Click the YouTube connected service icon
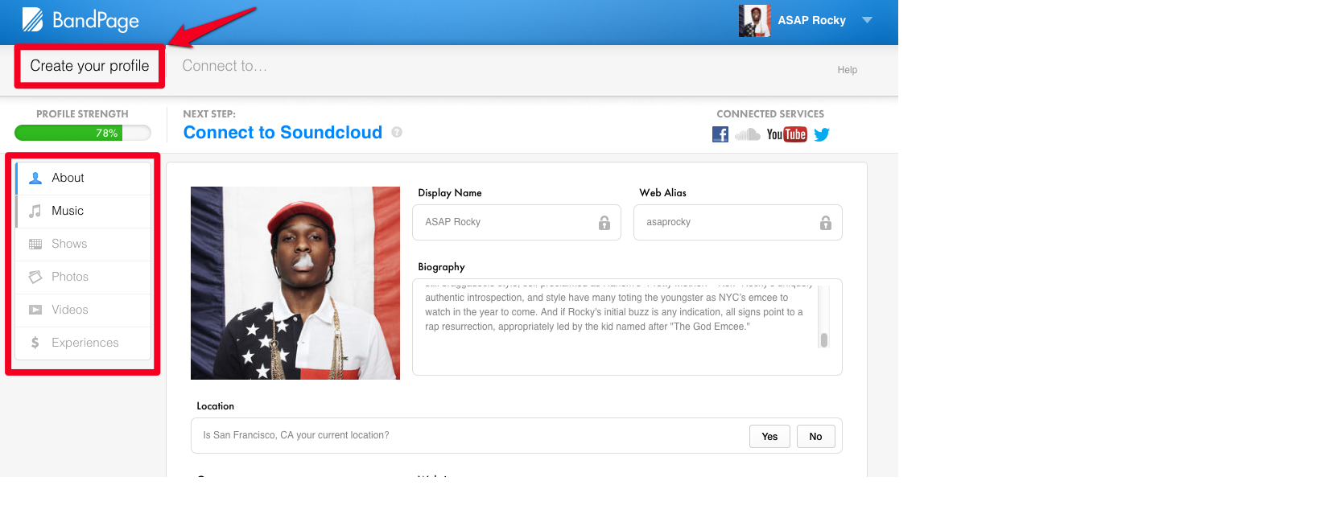 tap(786, 134)
